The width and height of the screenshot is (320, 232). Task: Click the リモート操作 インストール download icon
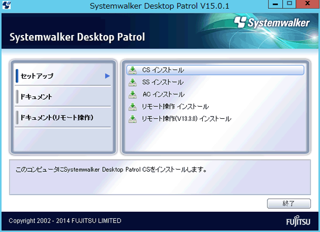tap(133, 107)
